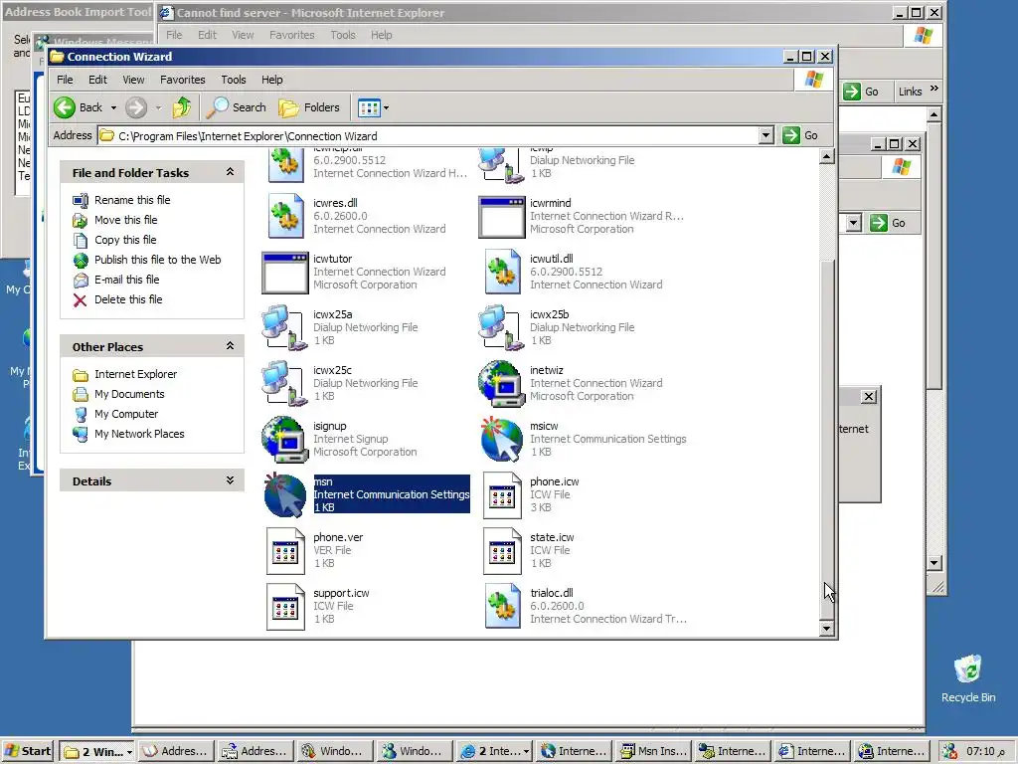Select the msicw settings file icon
Screen dimensions: 1018x764
[501, 439]
